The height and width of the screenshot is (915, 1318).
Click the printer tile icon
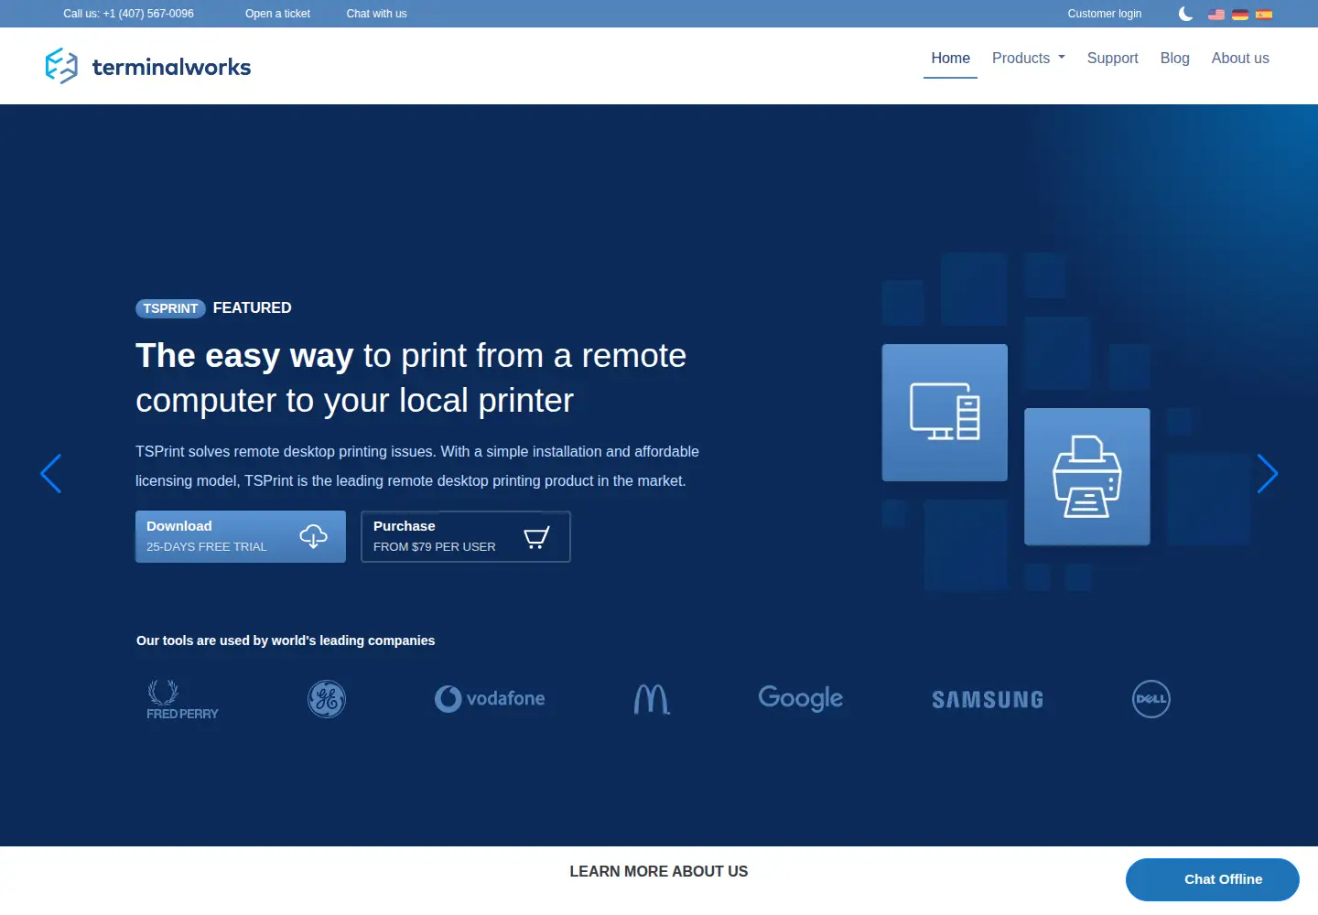(x=1086, y=477)
